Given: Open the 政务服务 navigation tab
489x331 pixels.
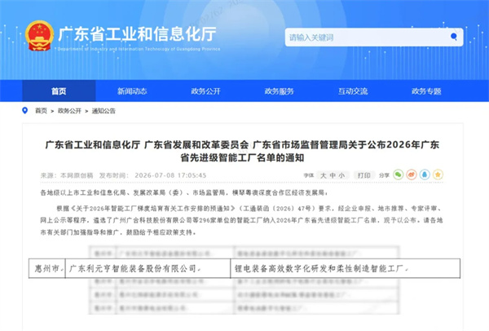Looking at the screenshot, I should tap(280, 91).
